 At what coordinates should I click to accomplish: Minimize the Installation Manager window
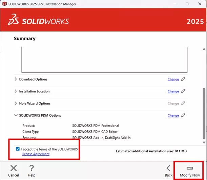pos(175,4)
